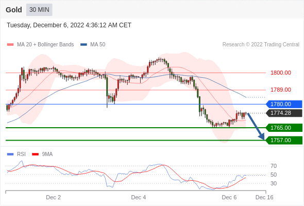Click the 1789.00 resistance price label
Image resolution: width=304 pixels, height=206 pixels.
281,90
